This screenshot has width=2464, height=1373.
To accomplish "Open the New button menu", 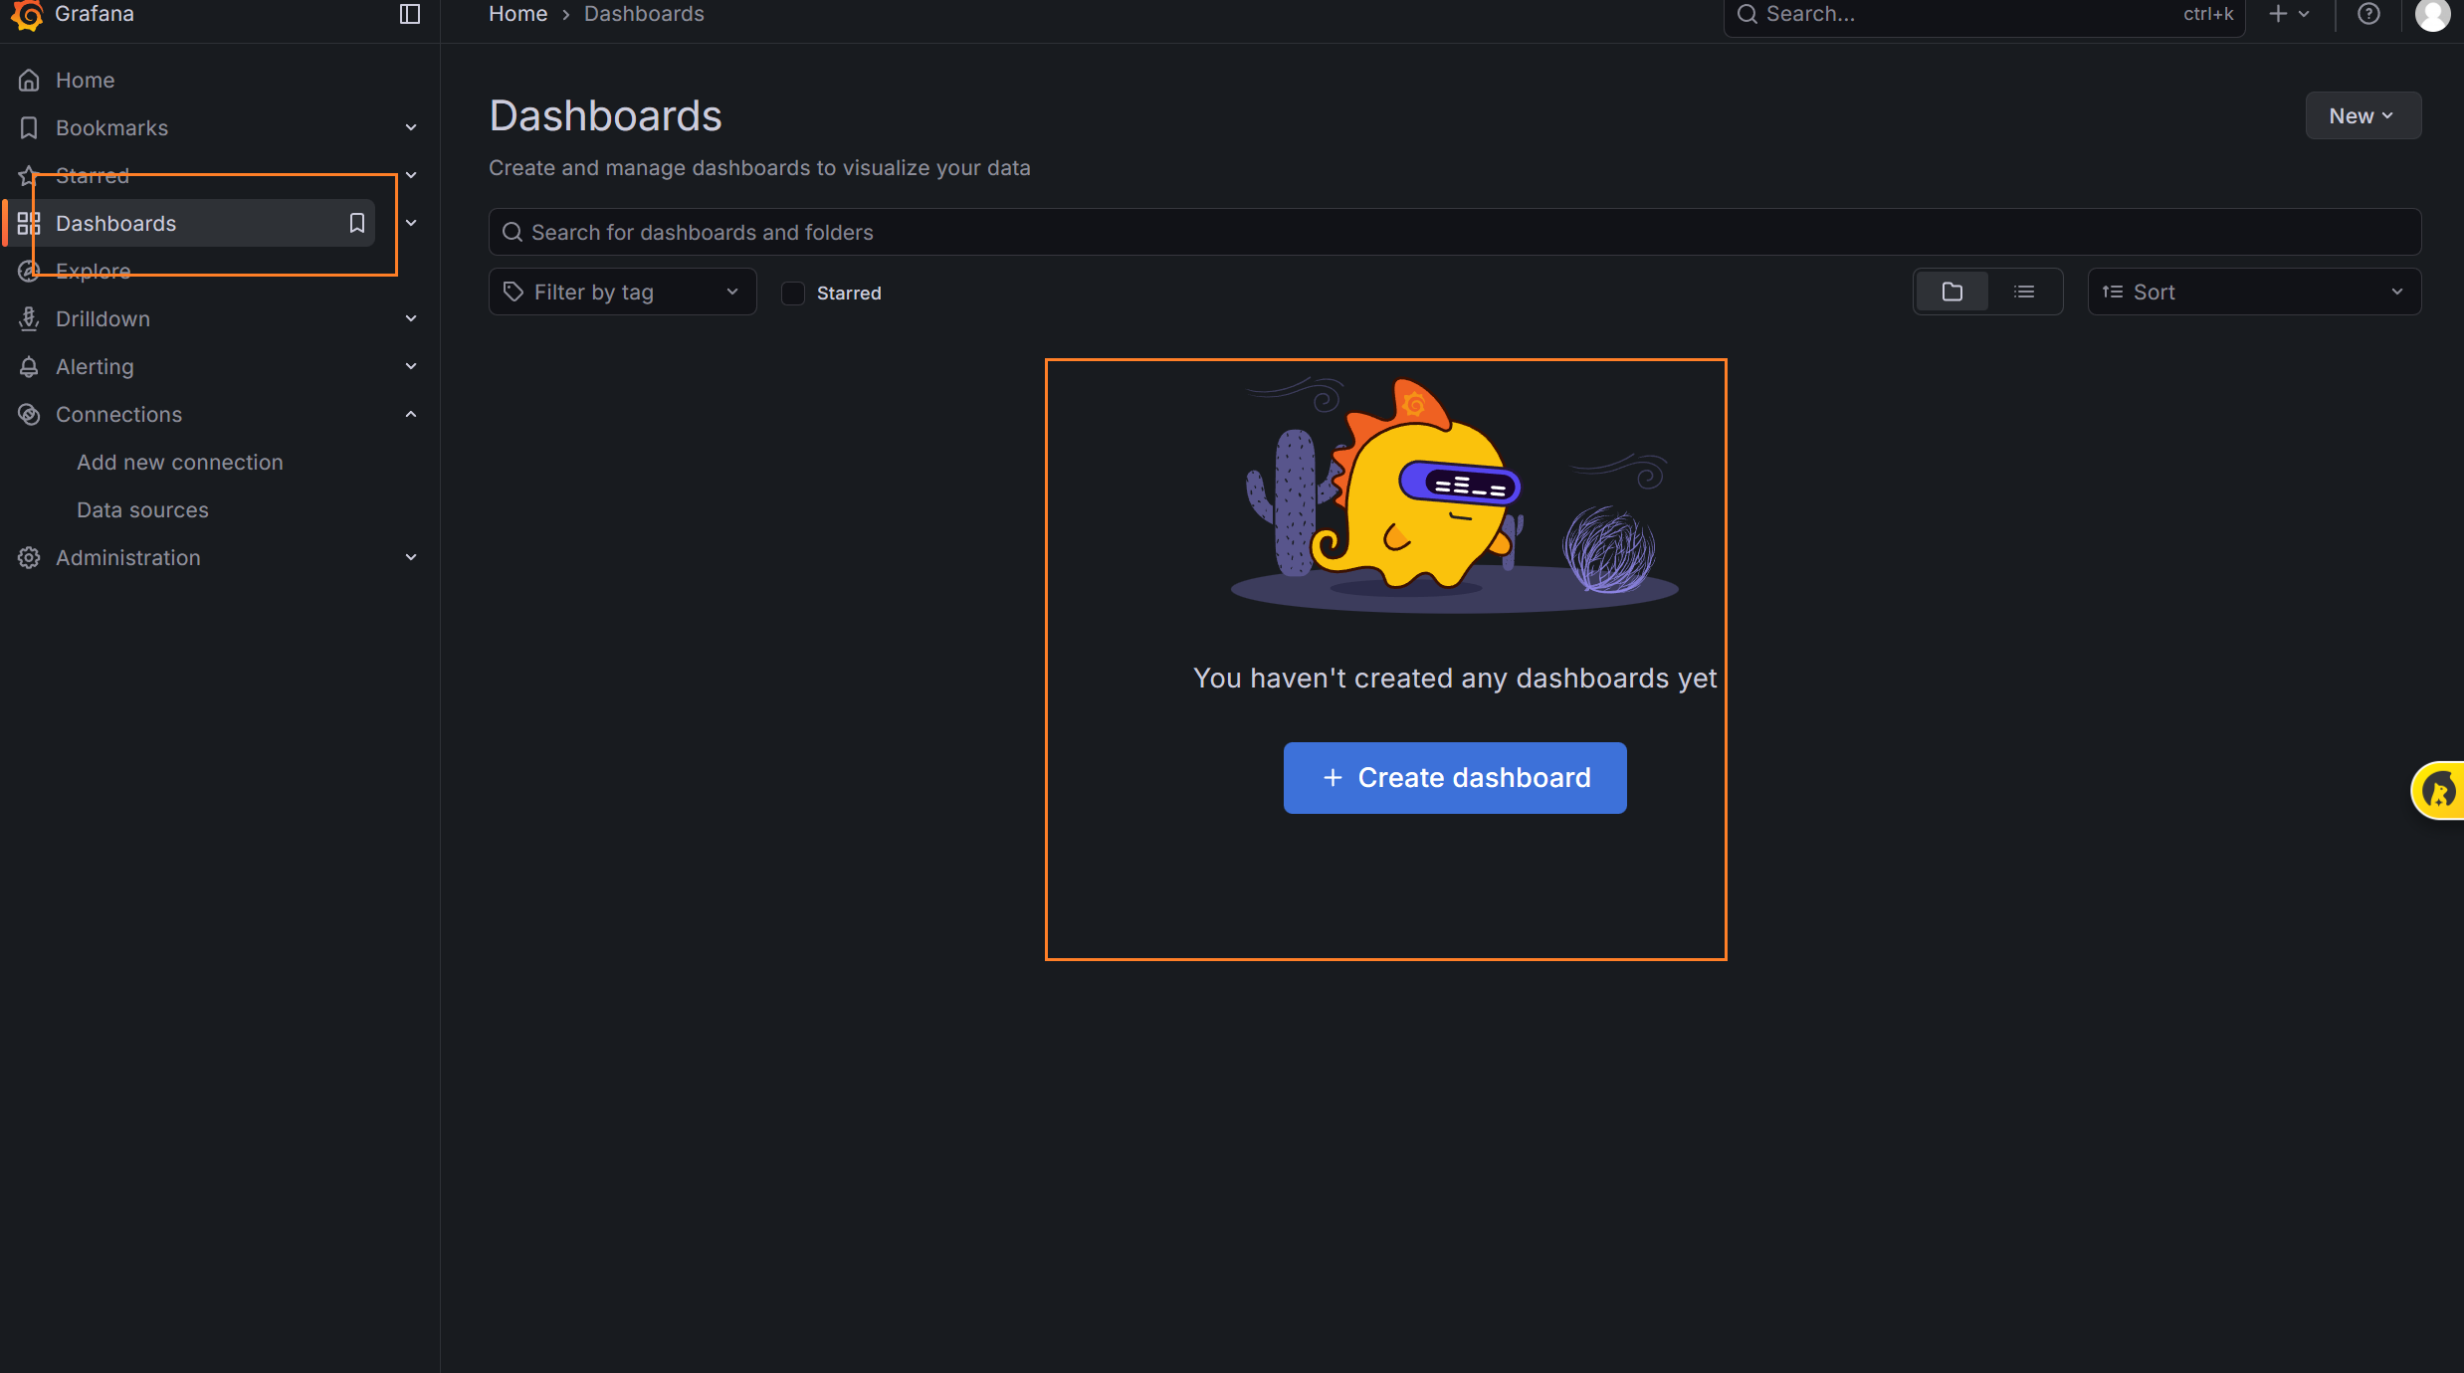I will pyautogui.click(x=2362, y=115).
